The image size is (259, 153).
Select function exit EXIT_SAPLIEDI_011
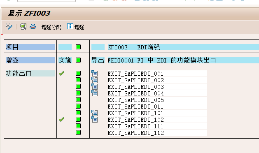pos(157,107)
